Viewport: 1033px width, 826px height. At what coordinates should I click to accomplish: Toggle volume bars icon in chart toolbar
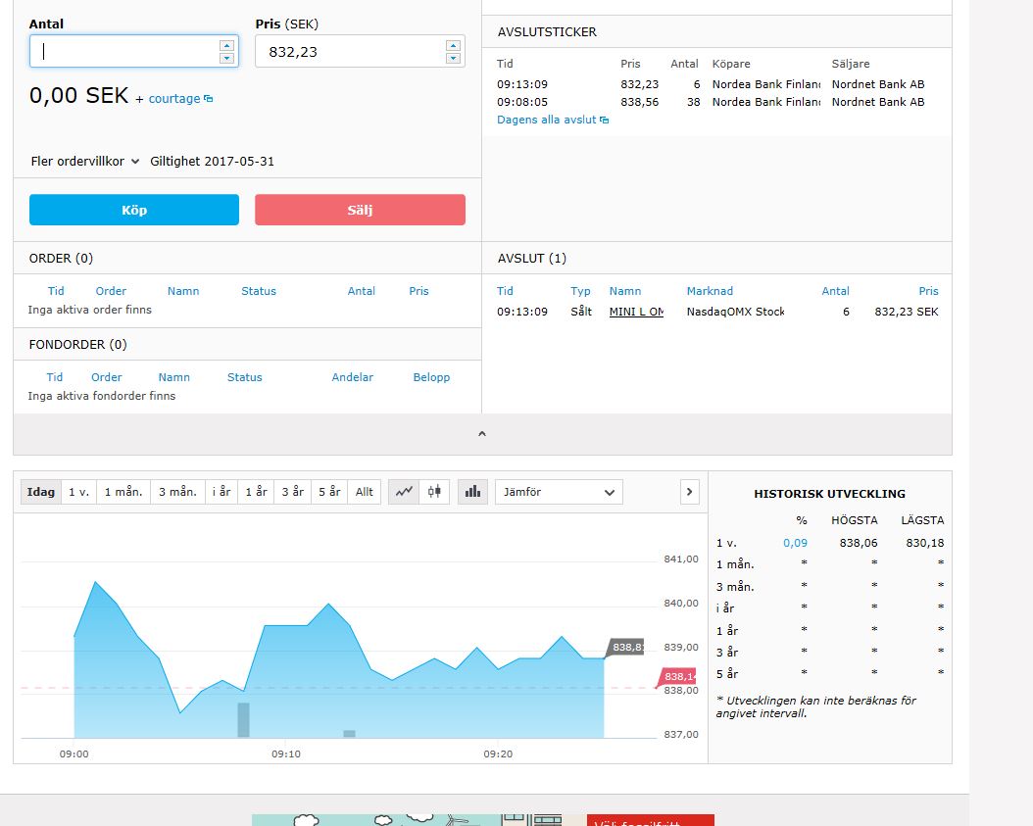(471, 492)
